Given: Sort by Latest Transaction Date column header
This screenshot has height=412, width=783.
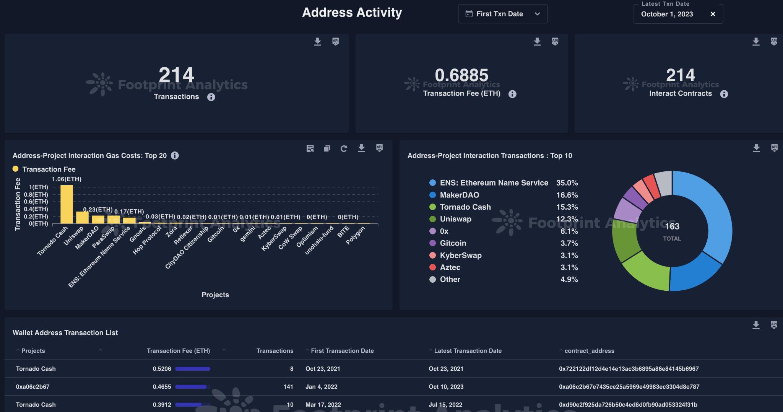Looking at the screenshot, I should click(x=468, y=351).
